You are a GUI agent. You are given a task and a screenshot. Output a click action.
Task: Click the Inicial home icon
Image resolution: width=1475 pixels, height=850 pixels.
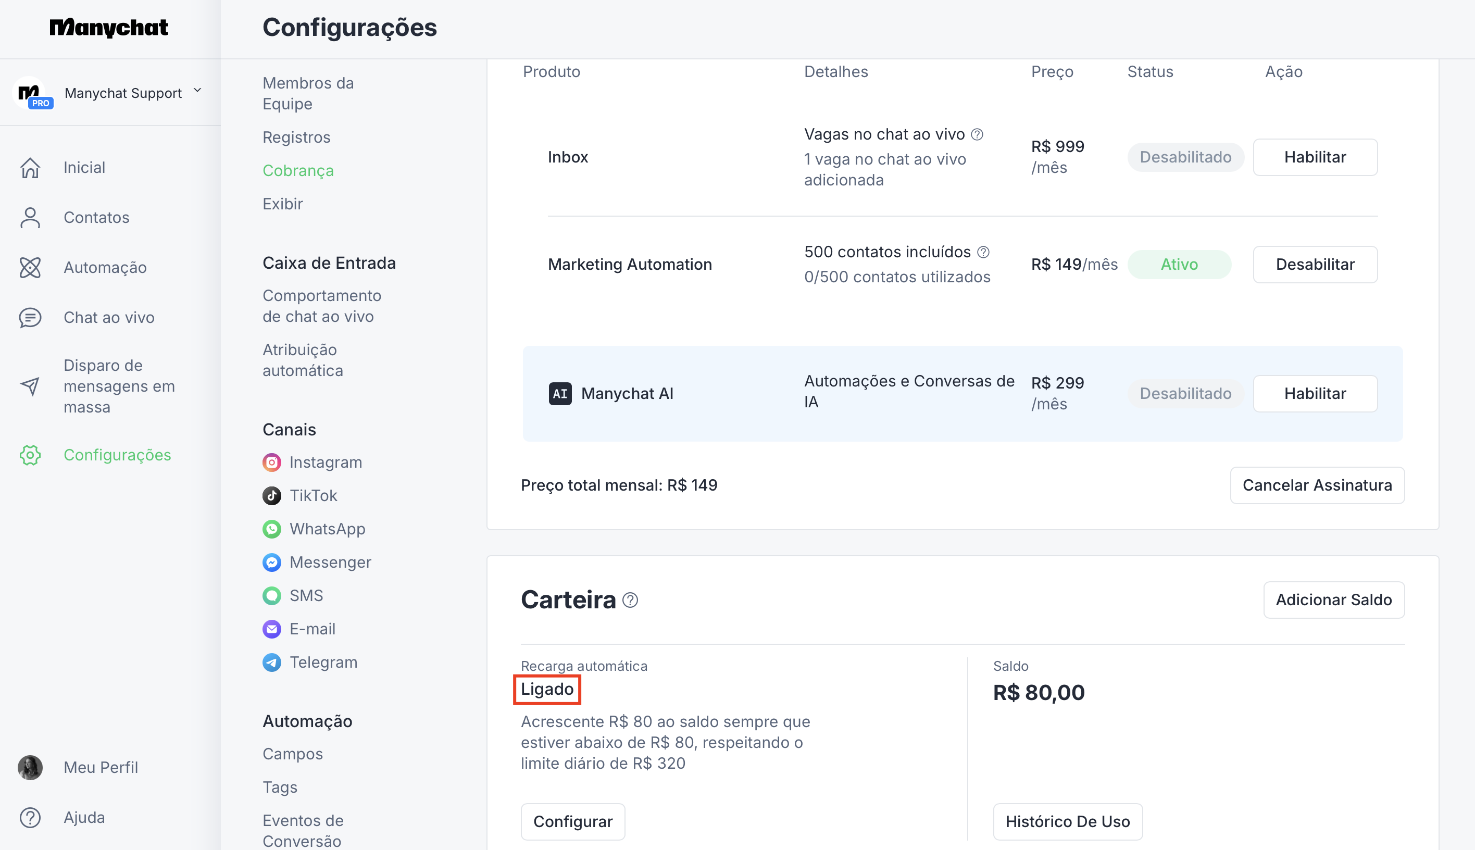[x=30, y=168]
